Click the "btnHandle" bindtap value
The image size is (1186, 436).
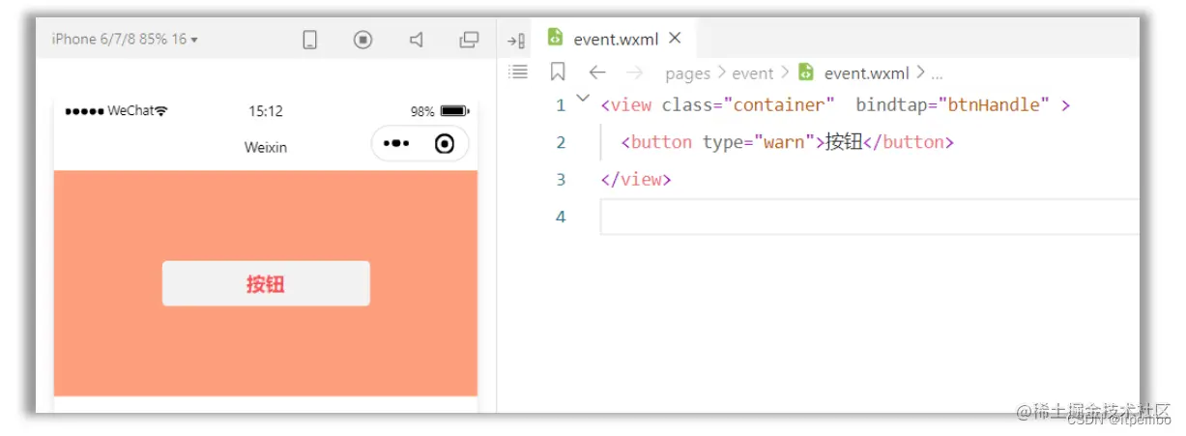994,104
